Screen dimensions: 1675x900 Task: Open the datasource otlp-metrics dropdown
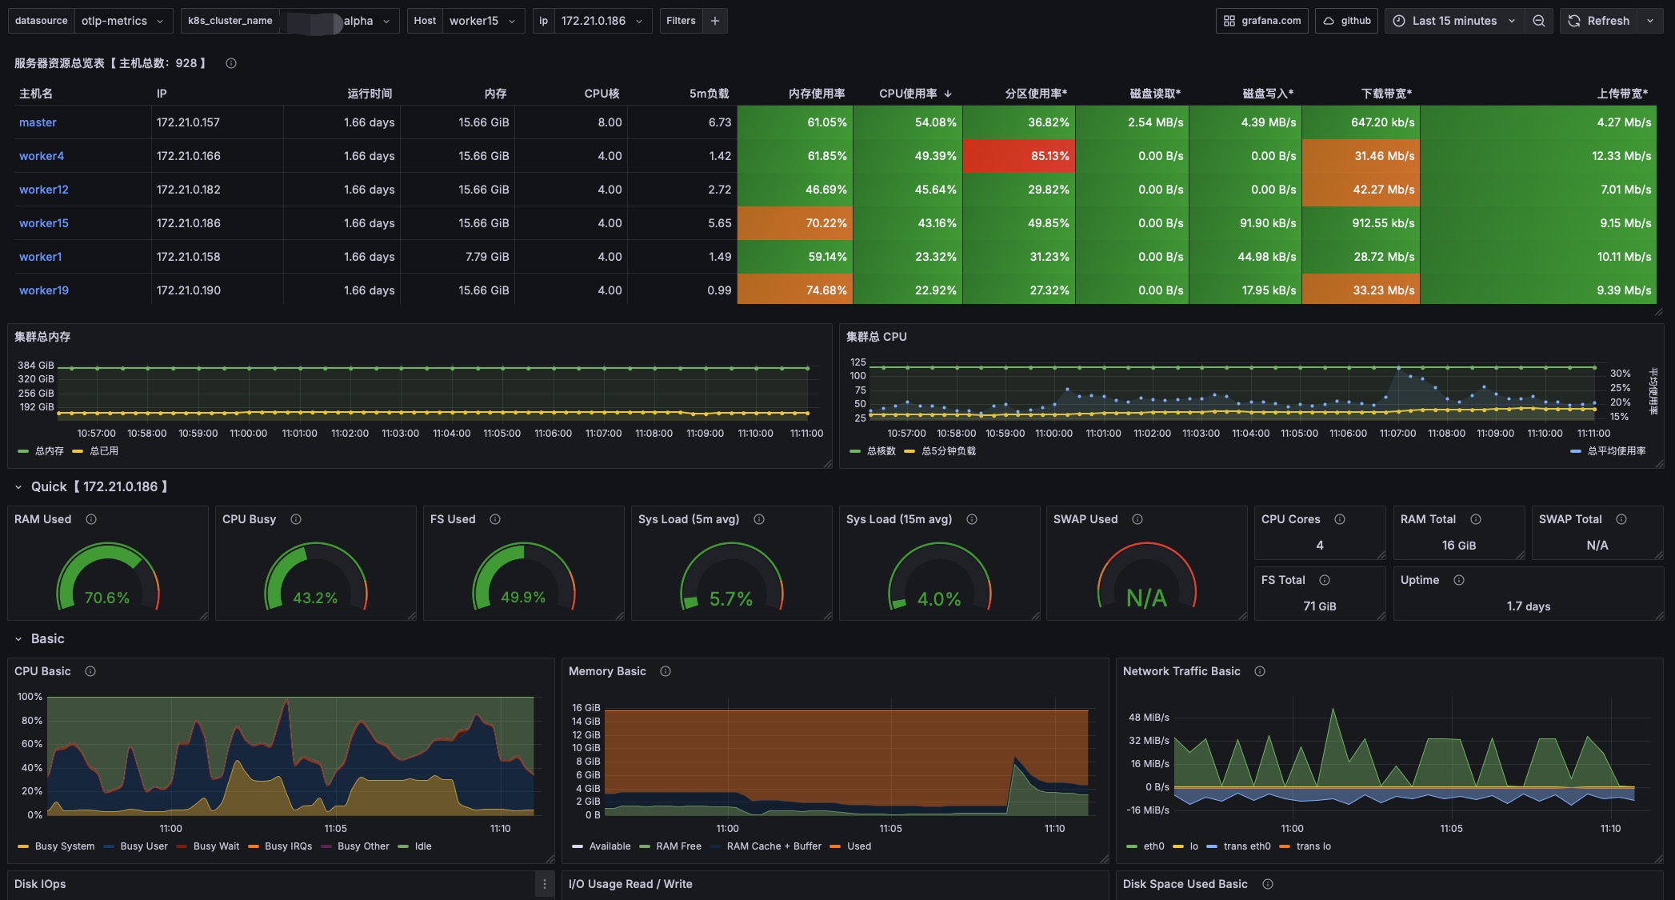click(123, 21)
